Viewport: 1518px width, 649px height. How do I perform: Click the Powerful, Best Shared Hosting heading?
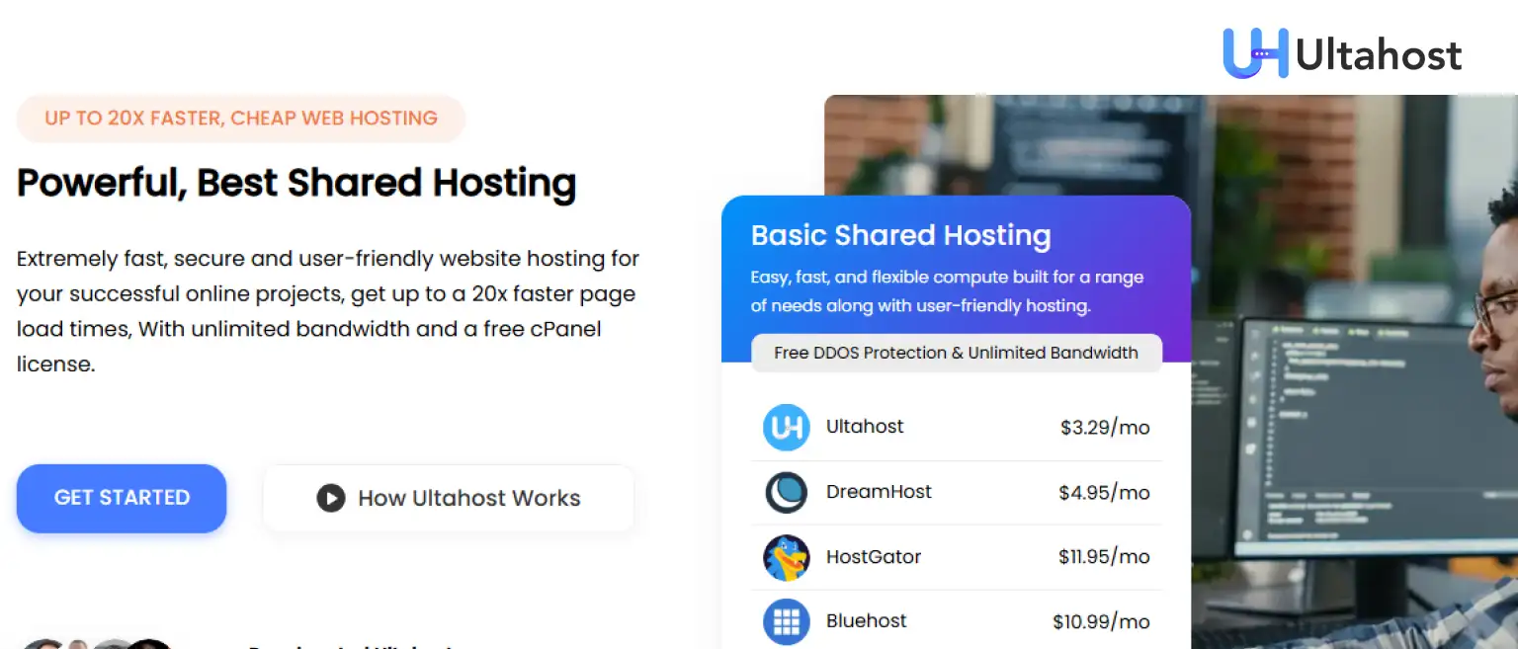[296, 184]
